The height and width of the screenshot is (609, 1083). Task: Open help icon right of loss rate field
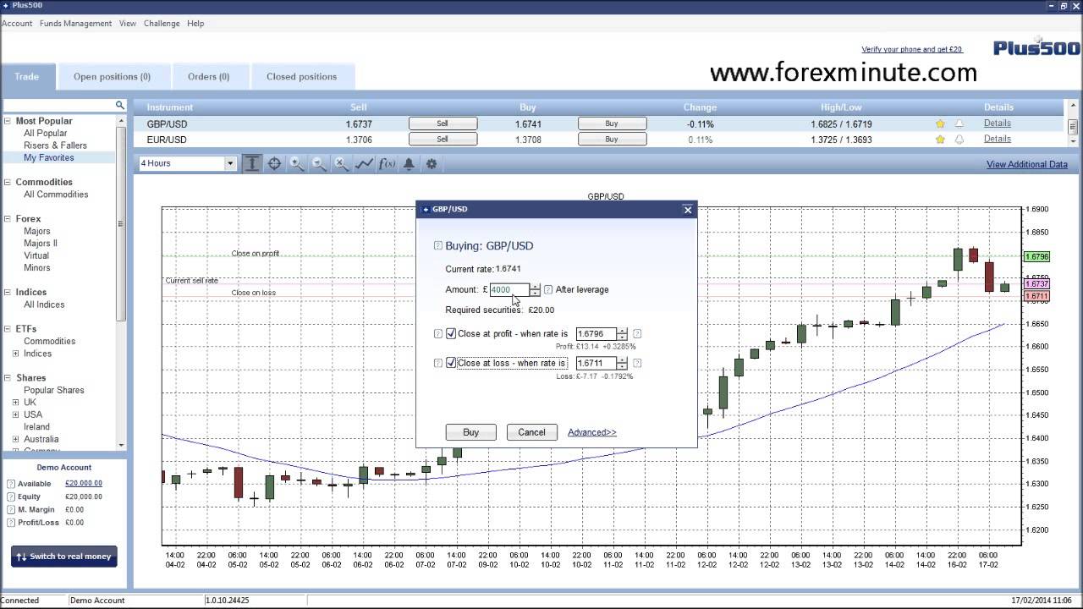637,363
